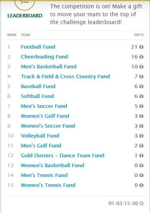This screenshot has width=150, height=213.
Task: Click the GIFTS column header
Action: 139,35
